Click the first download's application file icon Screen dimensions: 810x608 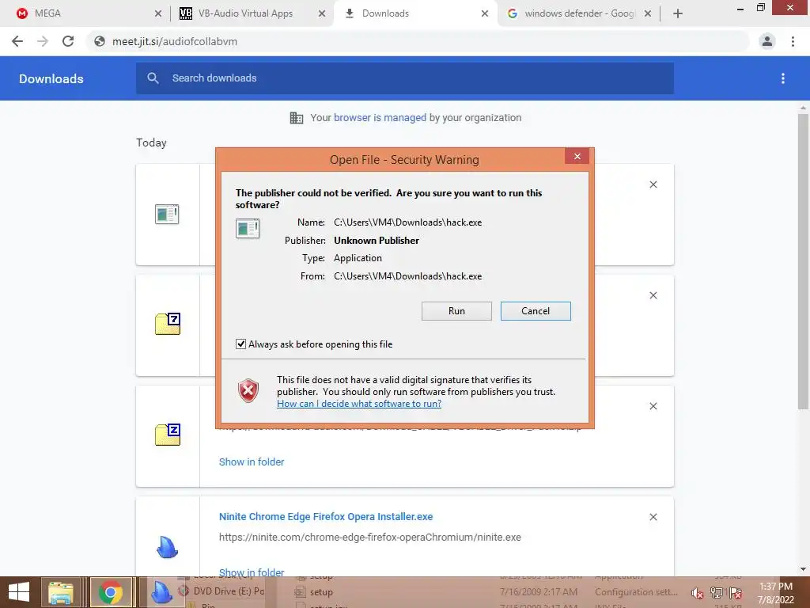coord(167,214)
